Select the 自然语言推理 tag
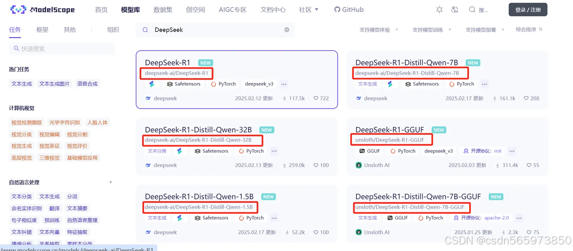Screen dimensions: 573x251 coord(82,220)
